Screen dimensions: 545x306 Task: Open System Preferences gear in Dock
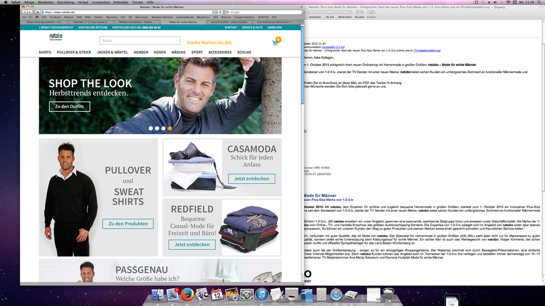point(247,294)
